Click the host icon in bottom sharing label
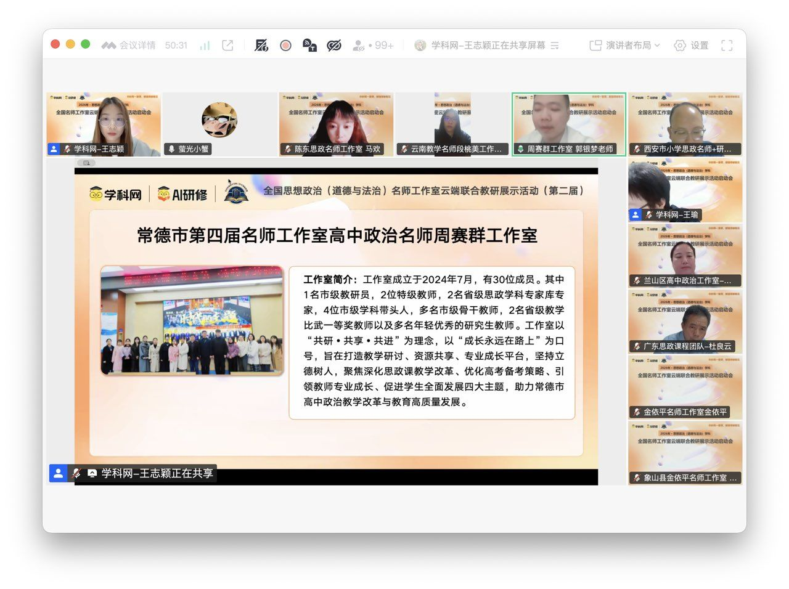Image resolution: width=789 pixels, height=589 pixels. click(x=58, y=473)
